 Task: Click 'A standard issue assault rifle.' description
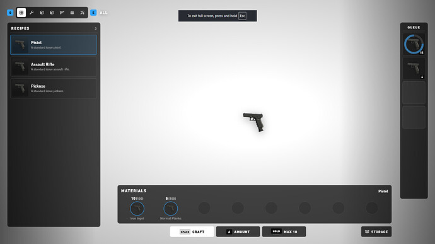click(50, 69)
